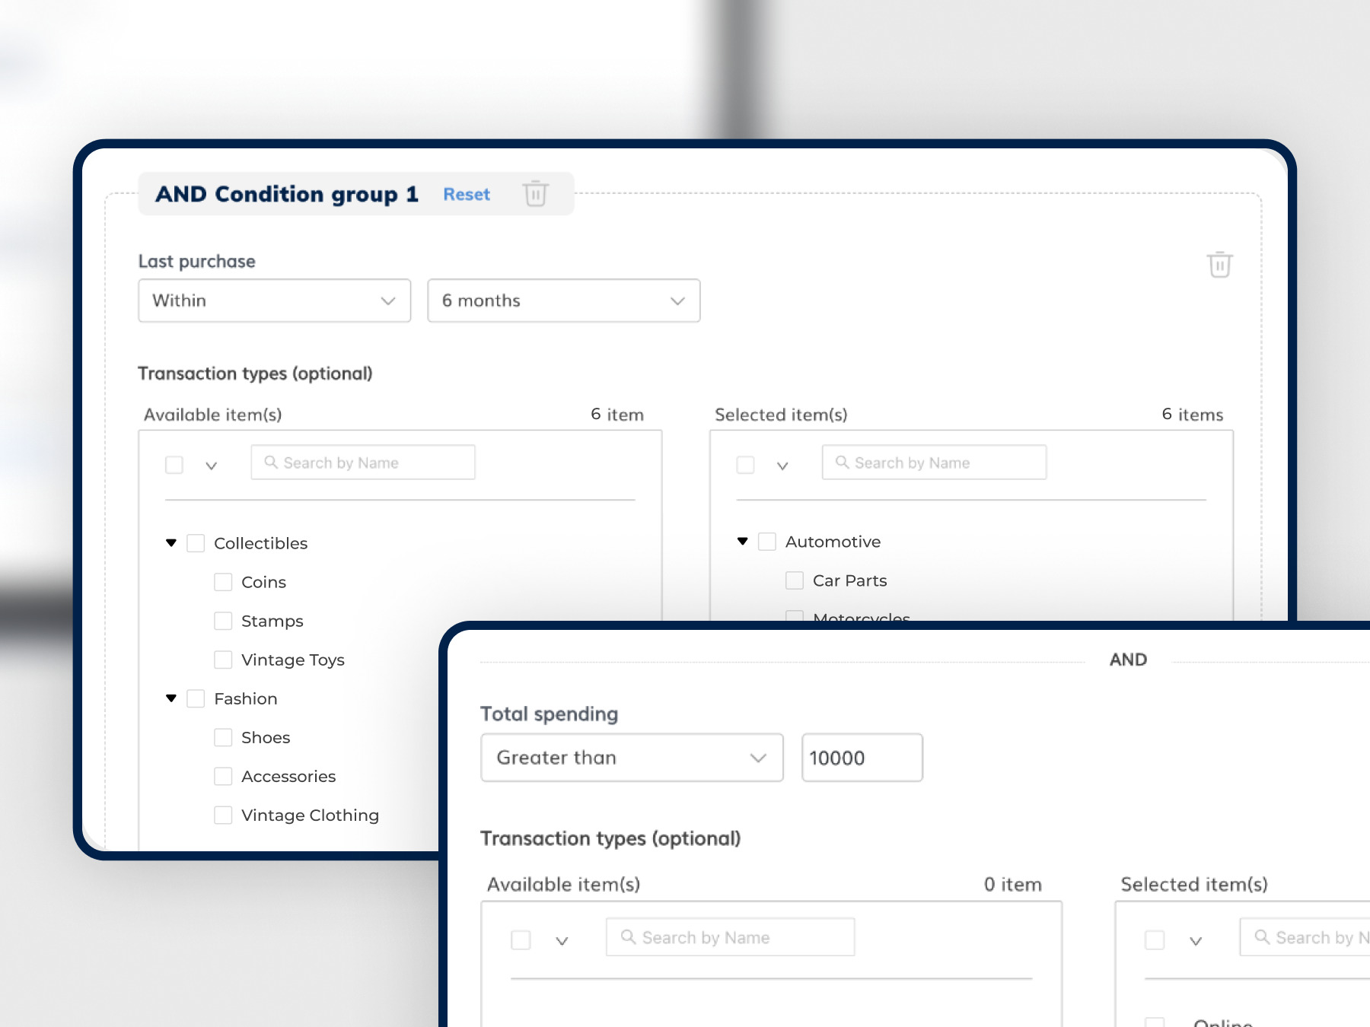Delete AND Condition group 1 via trash icon
Screen dimensions: 1370x1027
(x=535, y=194)
